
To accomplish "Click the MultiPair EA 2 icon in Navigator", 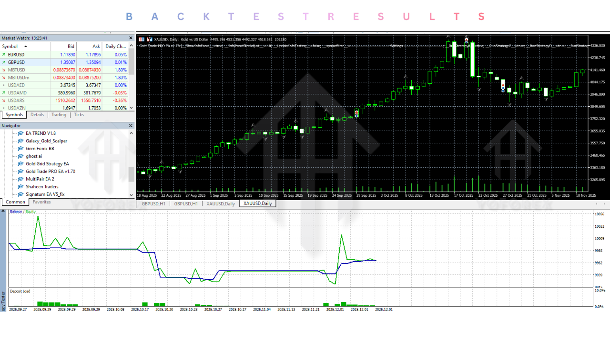I will tap(21, 179).
